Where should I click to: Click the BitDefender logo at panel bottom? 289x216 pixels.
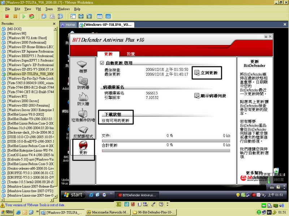254,178
